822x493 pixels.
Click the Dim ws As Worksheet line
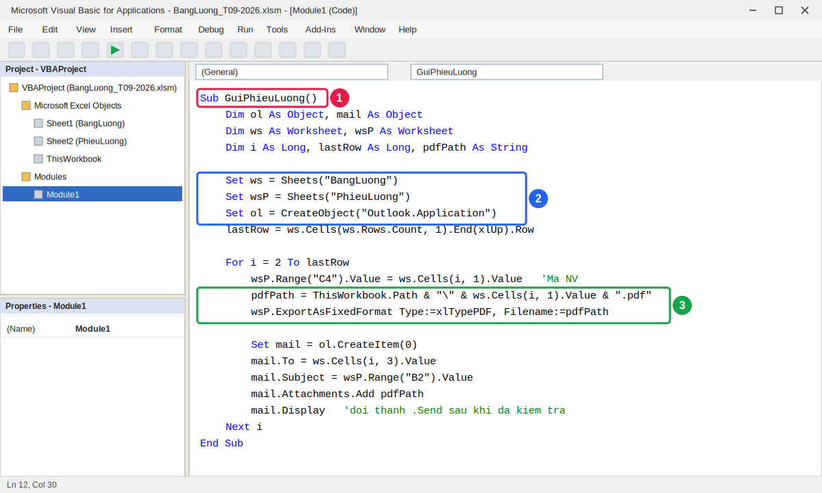[339, 131]
